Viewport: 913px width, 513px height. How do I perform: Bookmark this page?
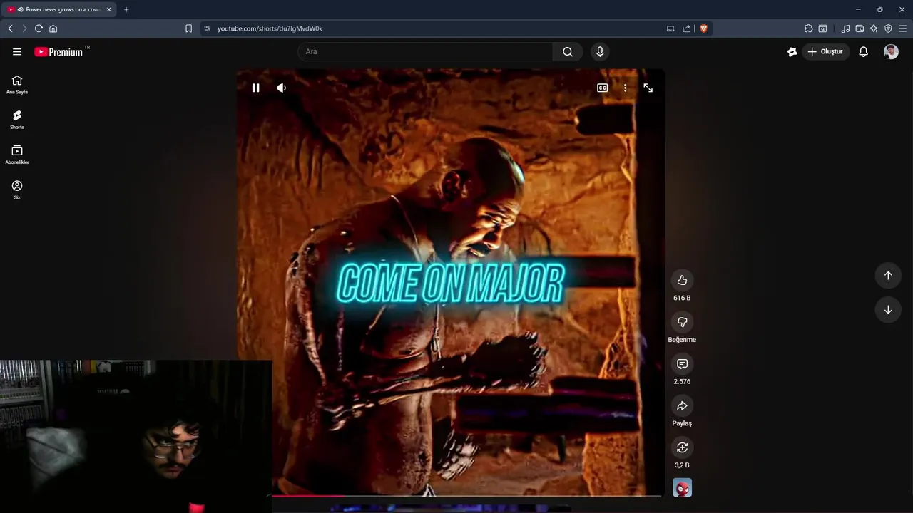click(188, 28)
